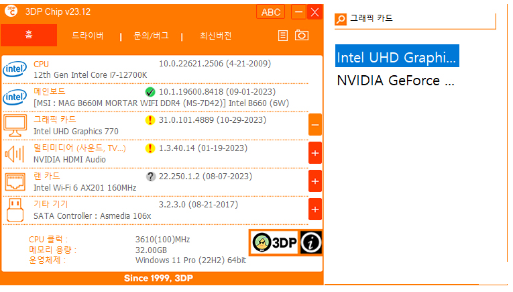Click Intel Wi-Fi 6 AX201 160MHz text
This screenshot has width=513, height=292.
point(84,187)
